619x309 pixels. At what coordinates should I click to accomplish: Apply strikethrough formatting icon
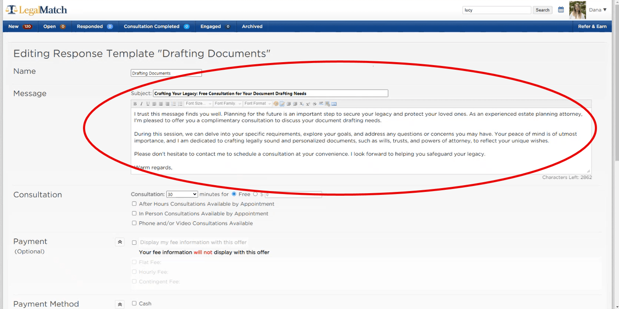(x=315, y=104)
